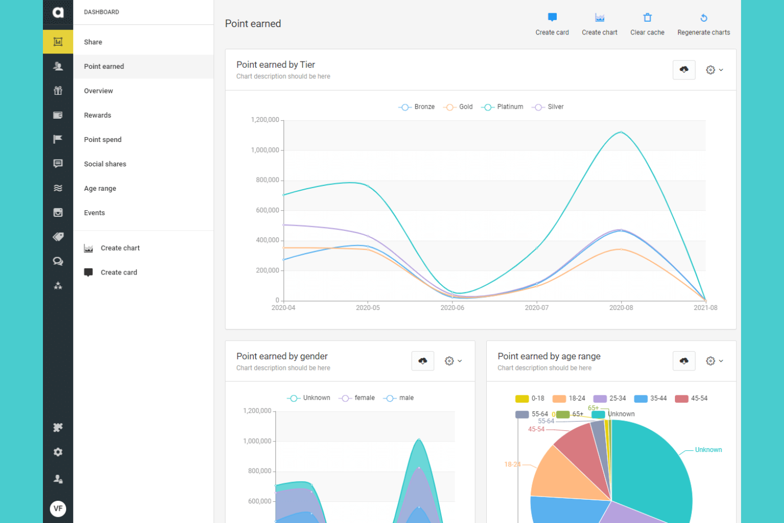
Task: Click the 35-44 color swatch legend
Action: [640, 398]
